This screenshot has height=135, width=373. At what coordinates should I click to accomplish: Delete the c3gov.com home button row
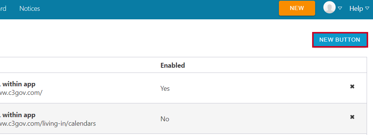coord(352,86)
